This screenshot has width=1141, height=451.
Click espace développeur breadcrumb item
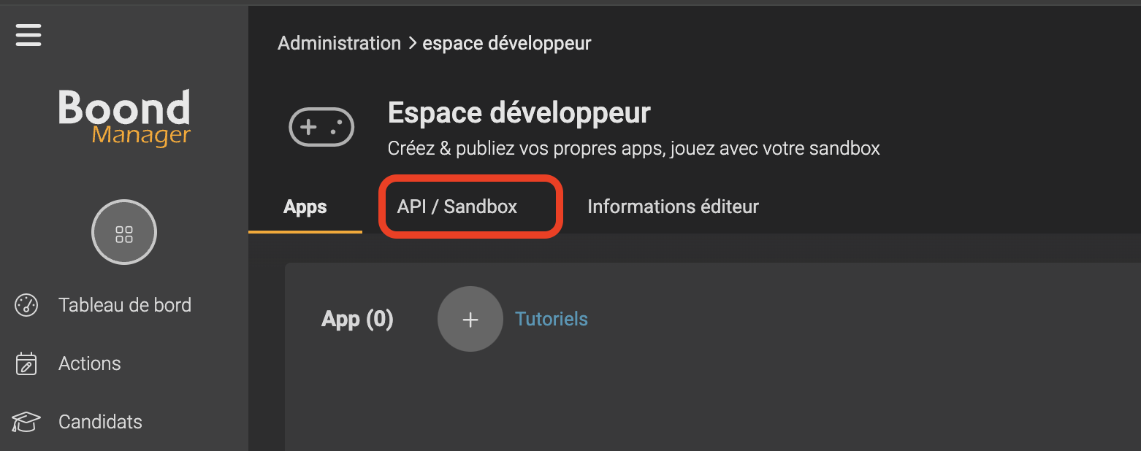tap(507, 43)
